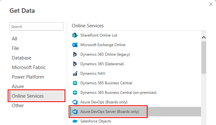
Task: Select the Azure DevOps (Boards only) label
Action: pyautogui.click(x=104, y=102)
